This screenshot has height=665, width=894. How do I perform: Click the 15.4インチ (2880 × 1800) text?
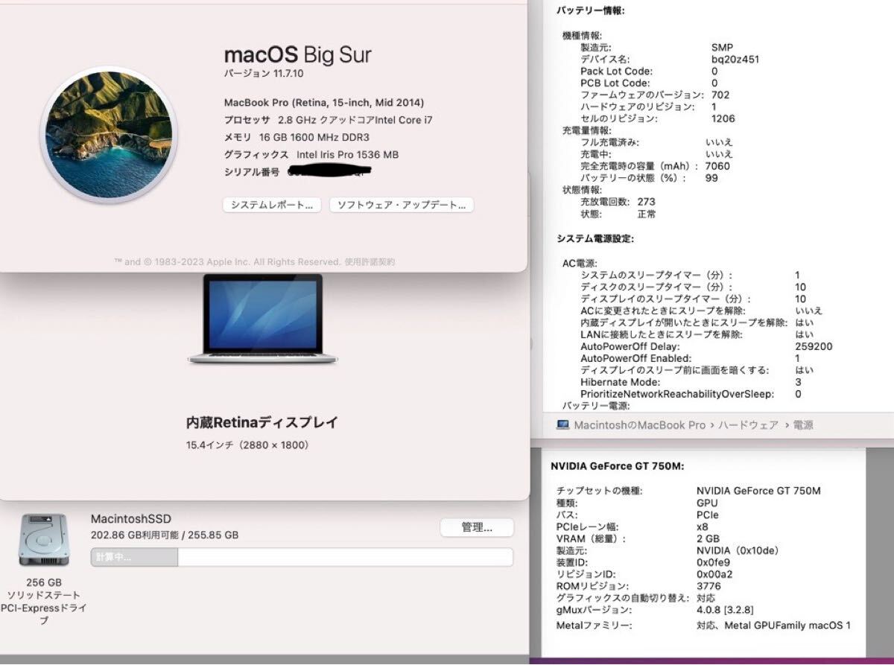[247, 445]
